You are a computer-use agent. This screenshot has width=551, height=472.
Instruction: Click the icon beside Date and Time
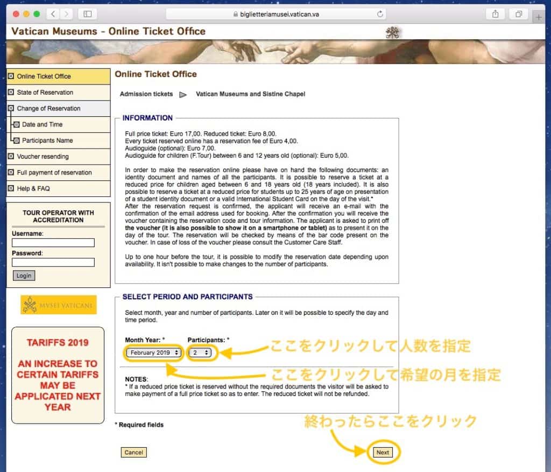click(16, 124)
